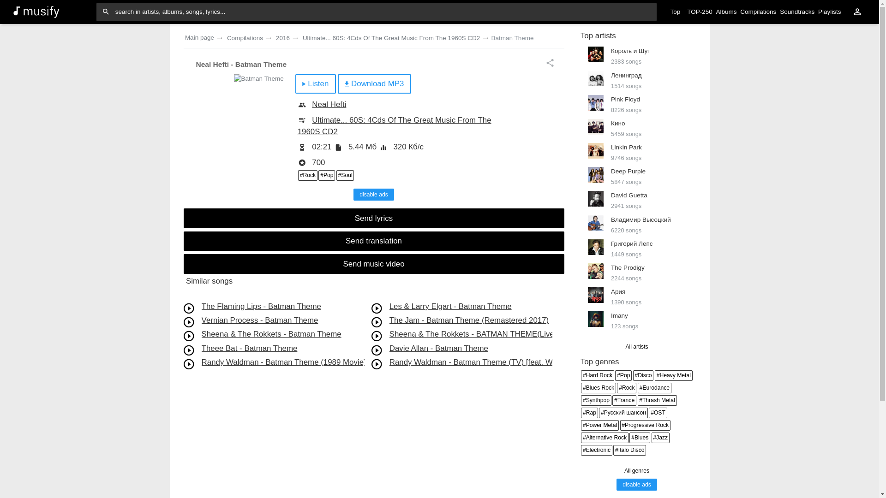Click Send lyrics button
The width and height of the screenshot is (886, 498).
point(374,219)
